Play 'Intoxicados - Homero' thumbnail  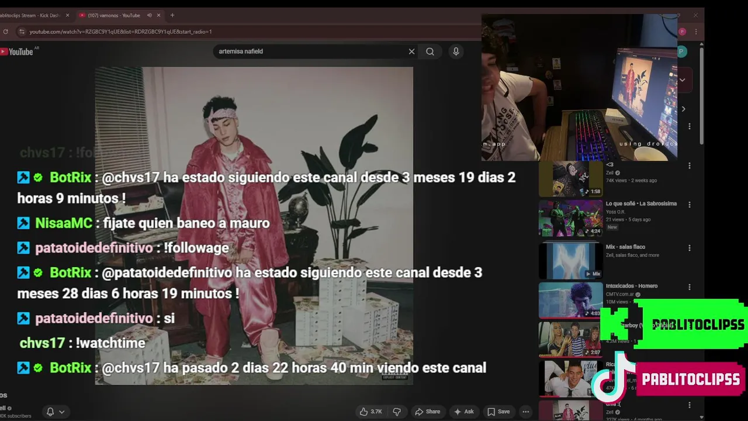click(x=570, y=300)
